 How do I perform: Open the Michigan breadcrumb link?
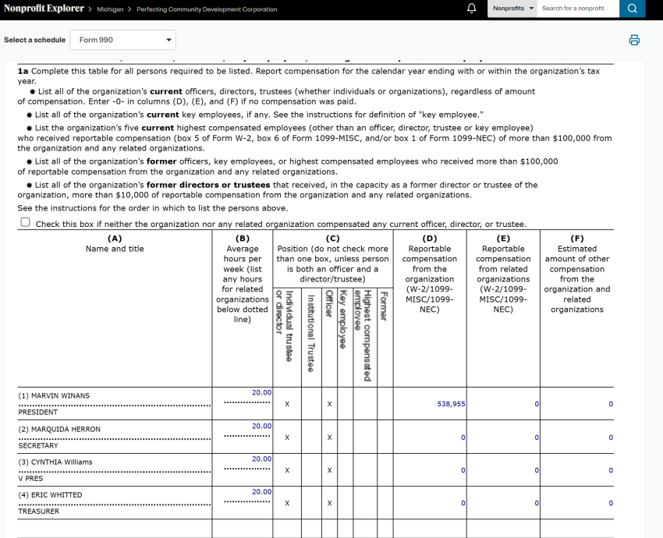tap(110, 9)
